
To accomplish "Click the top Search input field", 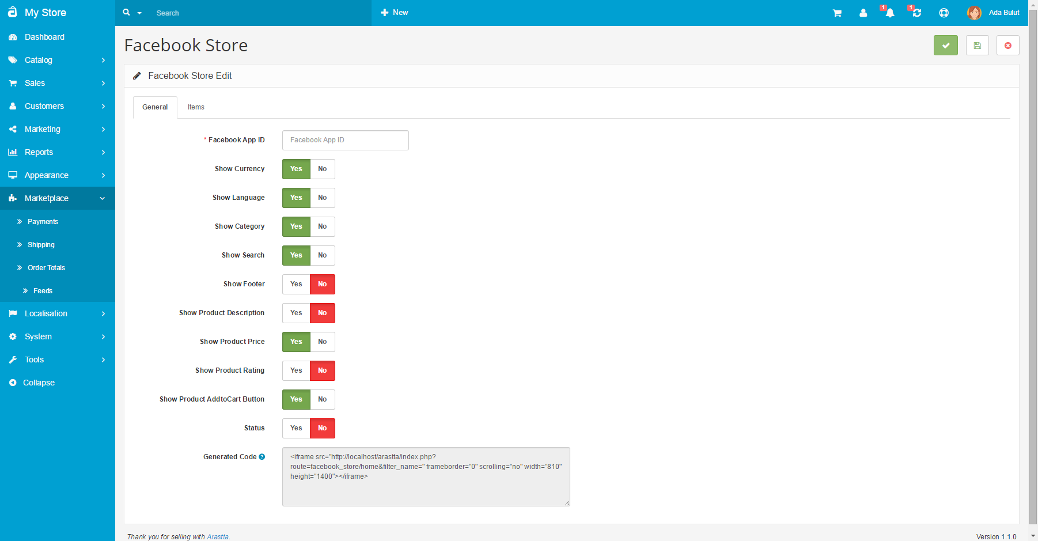I will 259,13.
